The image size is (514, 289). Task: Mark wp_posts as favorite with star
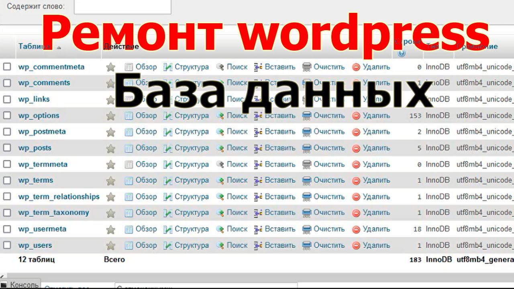click(110, 148)
